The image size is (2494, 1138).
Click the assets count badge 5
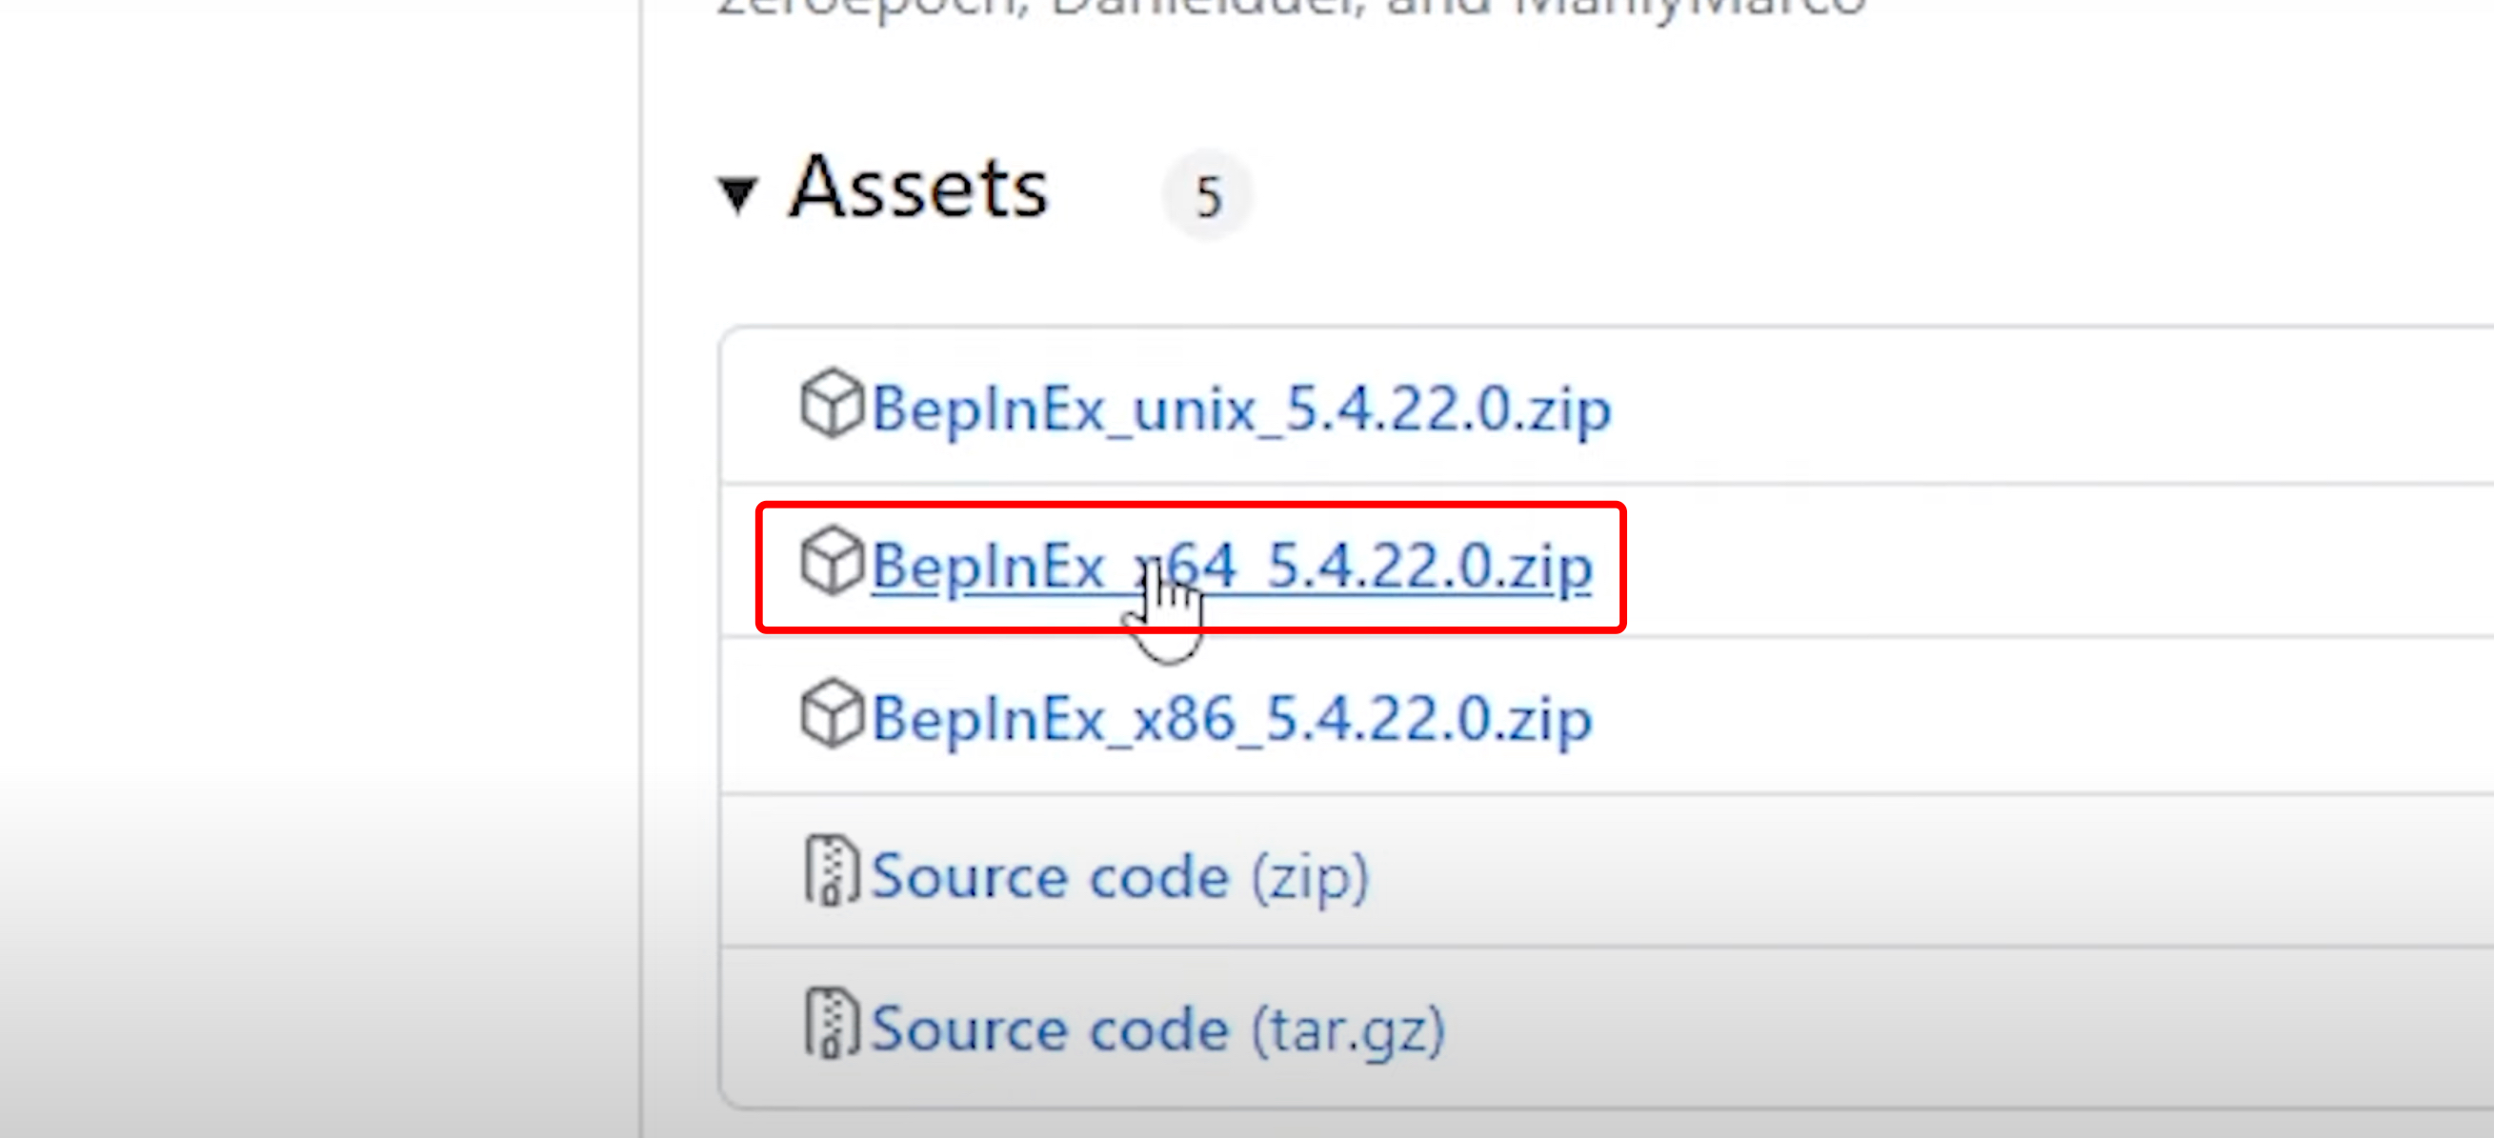1206,196
